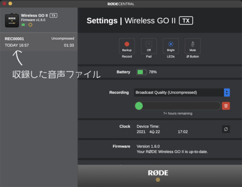Image resolution: width=242 pixels, height=187 pixels.
Task: Close the RØDE Central window
Action: tap(4, 3)
